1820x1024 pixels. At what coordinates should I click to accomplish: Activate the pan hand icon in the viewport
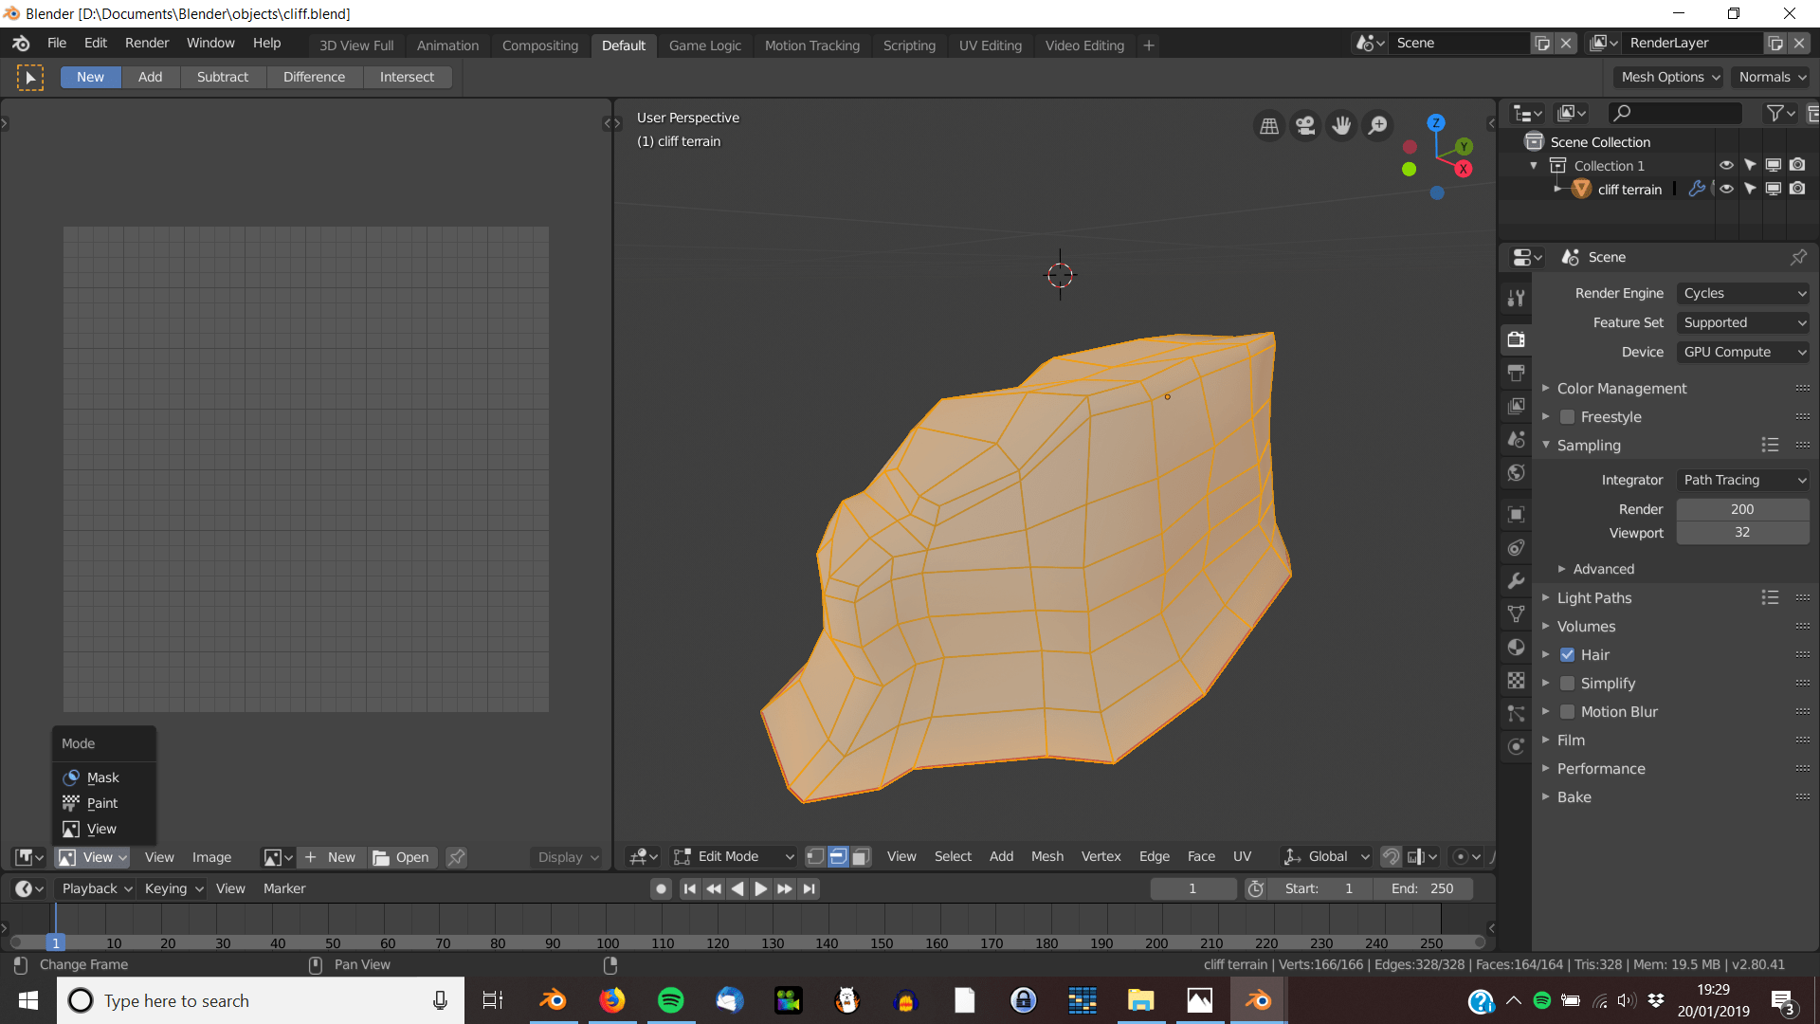[1341, 125]
